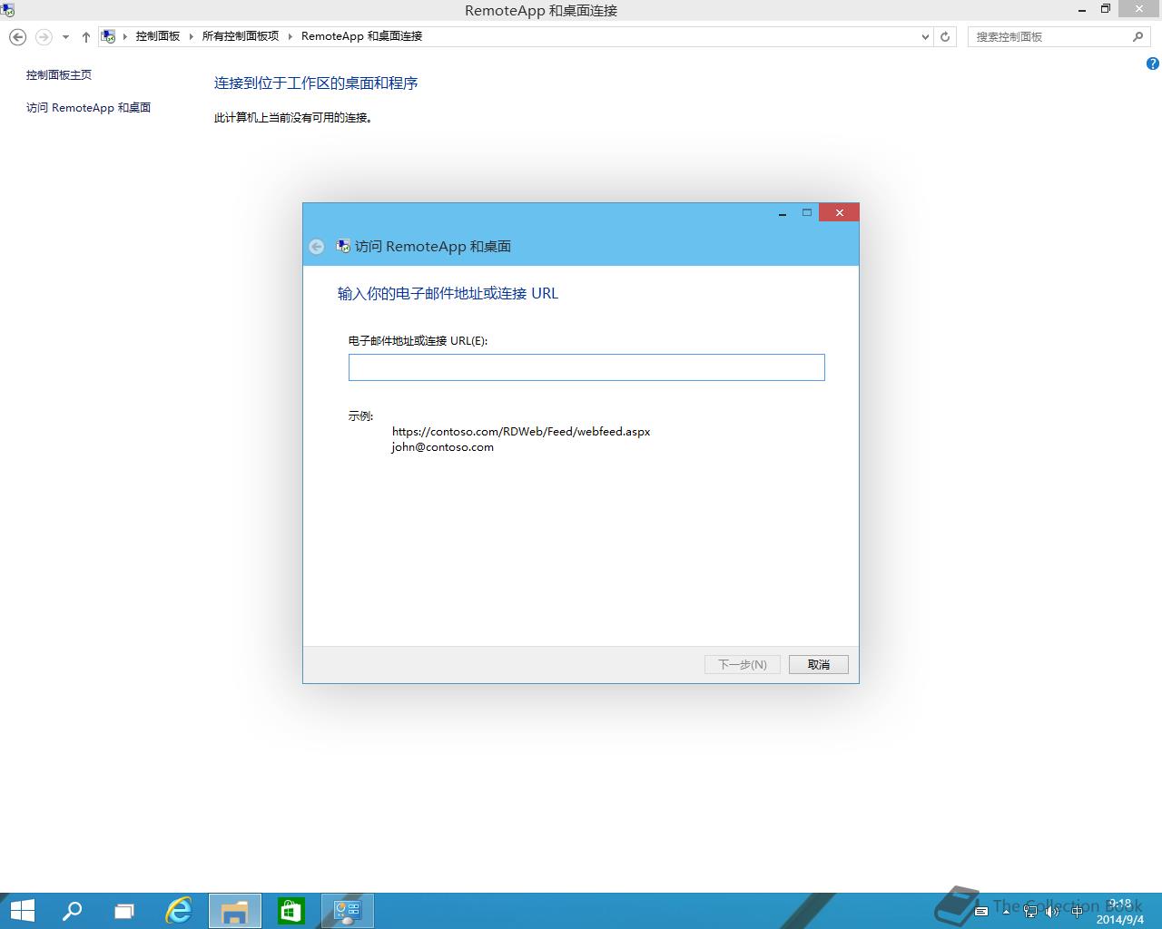Image resolution: width=1162 pixels, height=929 pixels.
Task: Switch the 中 input method indicator
Action: point(1078,912)
